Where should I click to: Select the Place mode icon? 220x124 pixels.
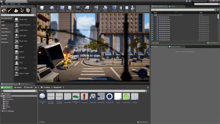[4, 11]
